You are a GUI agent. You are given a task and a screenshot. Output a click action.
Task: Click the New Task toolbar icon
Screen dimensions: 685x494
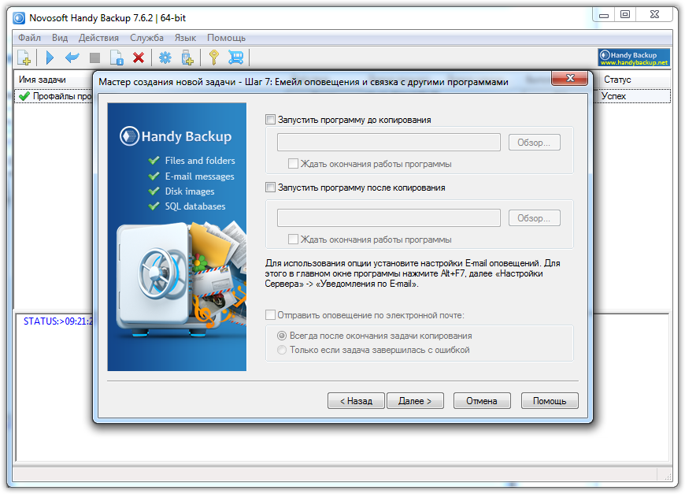24,58
